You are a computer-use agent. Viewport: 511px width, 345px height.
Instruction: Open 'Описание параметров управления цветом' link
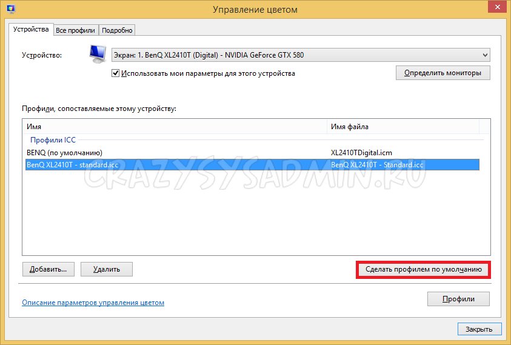tap(93, 303)
